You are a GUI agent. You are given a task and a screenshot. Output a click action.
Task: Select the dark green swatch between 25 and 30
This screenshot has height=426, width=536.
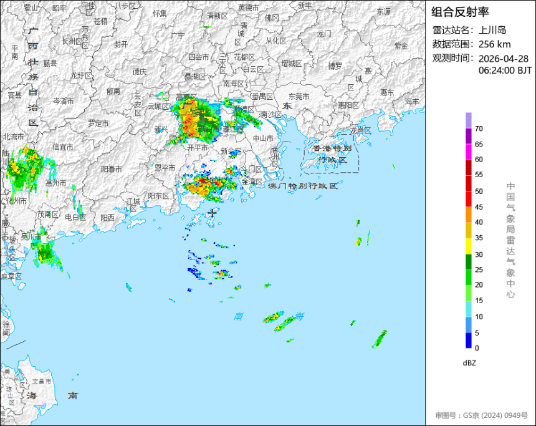tap(468, 262)
